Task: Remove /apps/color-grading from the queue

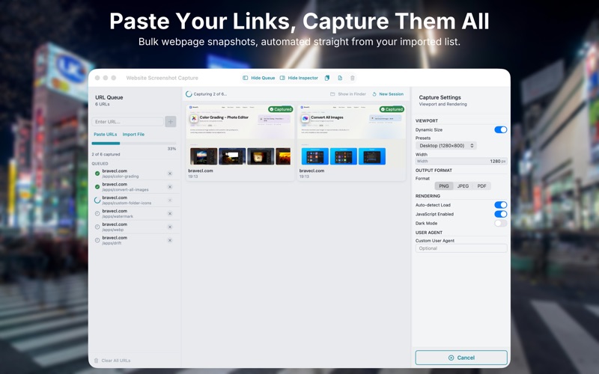Action: coord(170,174)
